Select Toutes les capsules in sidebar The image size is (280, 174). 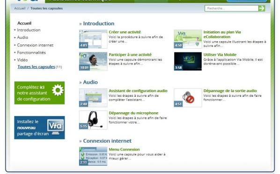(36, 67)
